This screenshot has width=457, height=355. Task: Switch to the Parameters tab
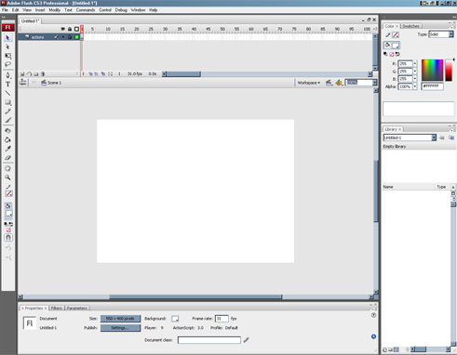[77, 309]
